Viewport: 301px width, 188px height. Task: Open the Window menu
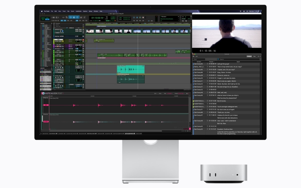(x=96, y=11)
